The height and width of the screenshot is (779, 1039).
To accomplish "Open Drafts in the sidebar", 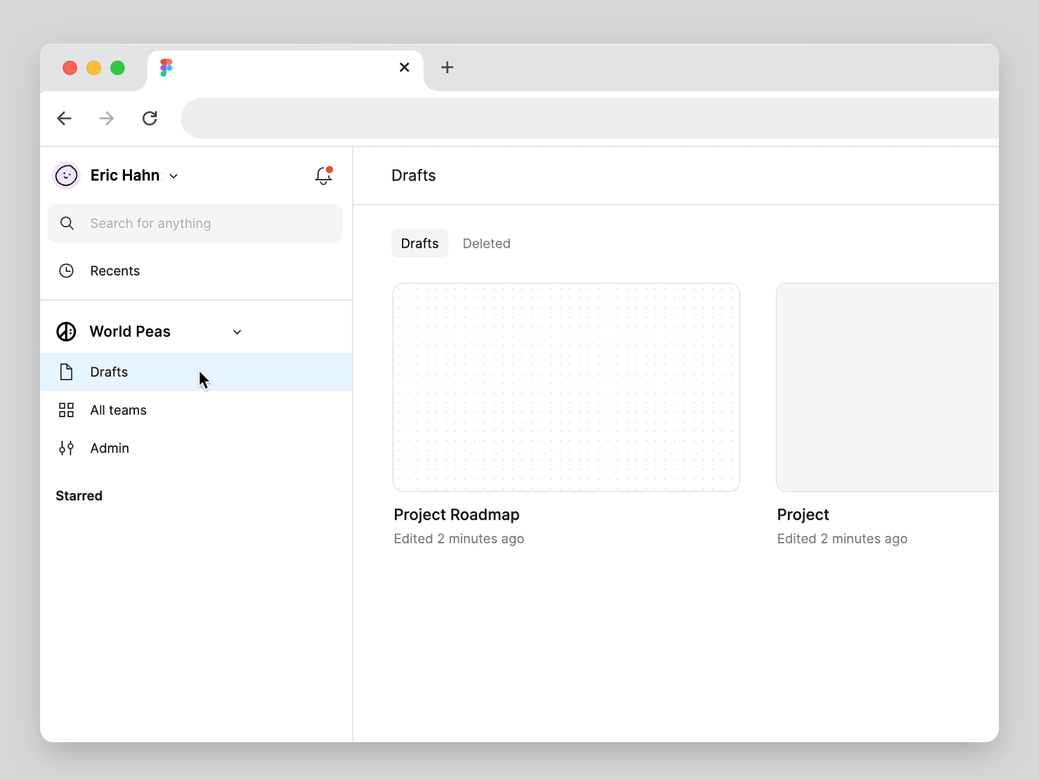I will tap(109, 372).
